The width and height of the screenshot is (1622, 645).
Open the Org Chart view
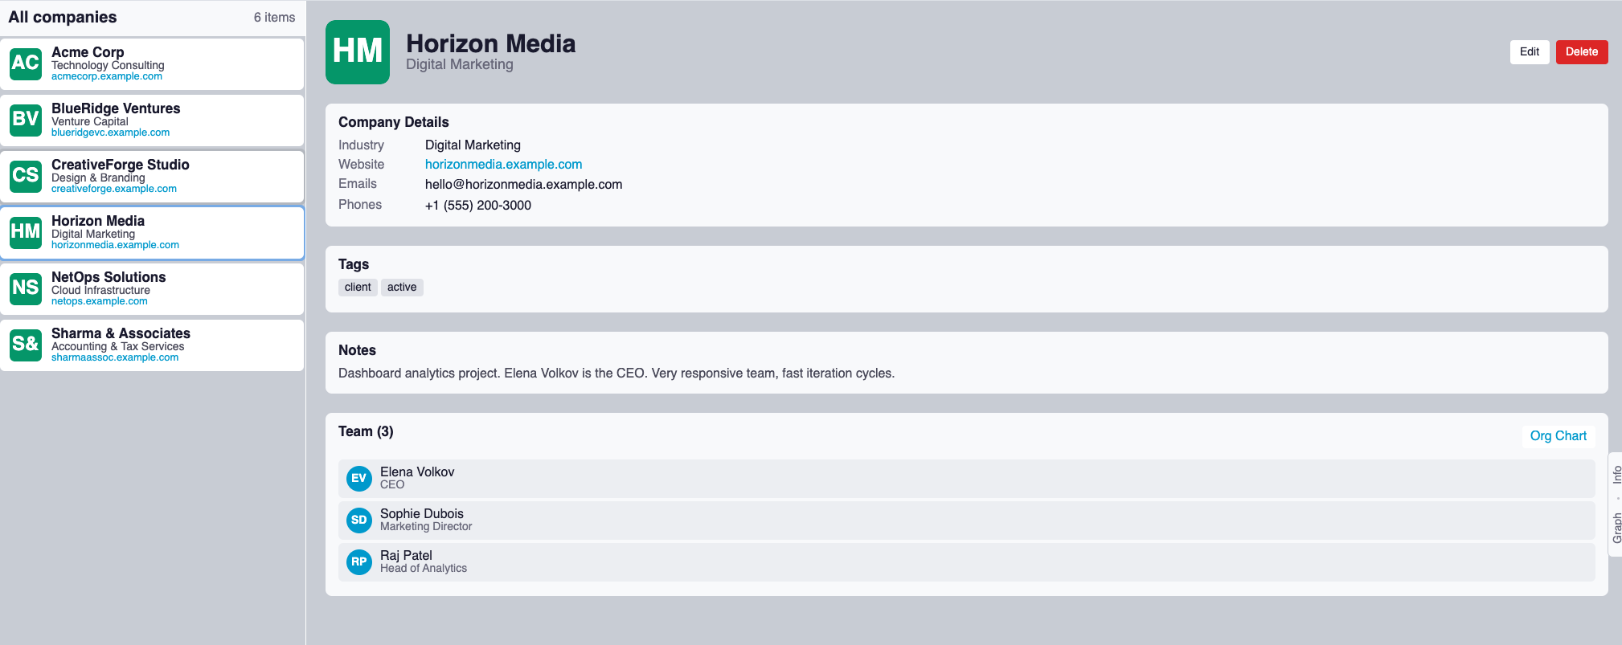coord(1558,436)
